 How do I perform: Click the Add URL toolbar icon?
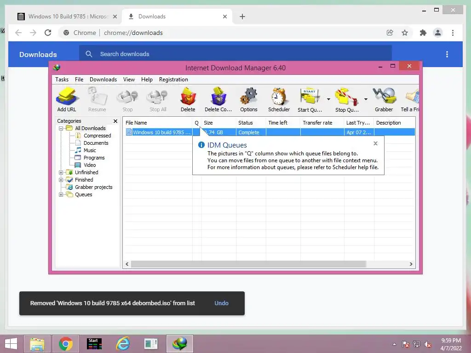pos(67,100)
